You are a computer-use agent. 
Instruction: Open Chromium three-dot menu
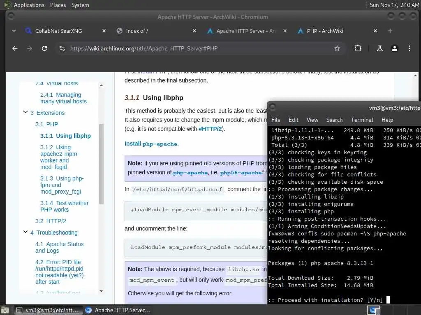coord(409,48)
